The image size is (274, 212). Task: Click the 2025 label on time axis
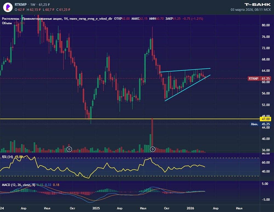(96, 208)
